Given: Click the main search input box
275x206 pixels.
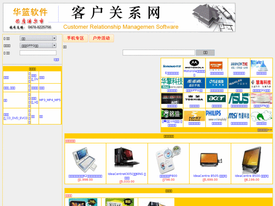Looking at the screenshot, I should click(159, 53).
